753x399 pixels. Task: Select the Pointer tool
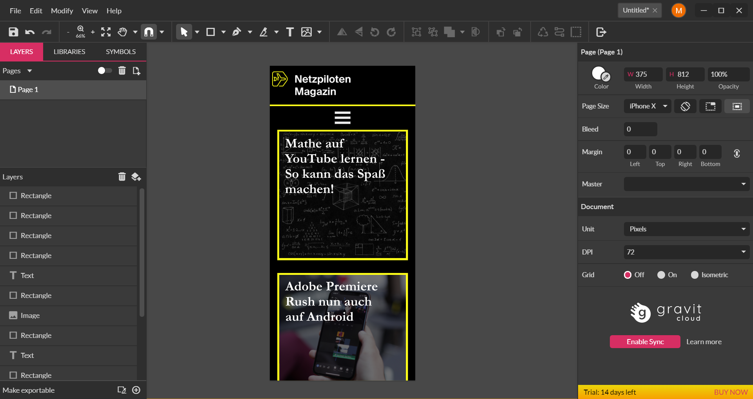(184, 32)
